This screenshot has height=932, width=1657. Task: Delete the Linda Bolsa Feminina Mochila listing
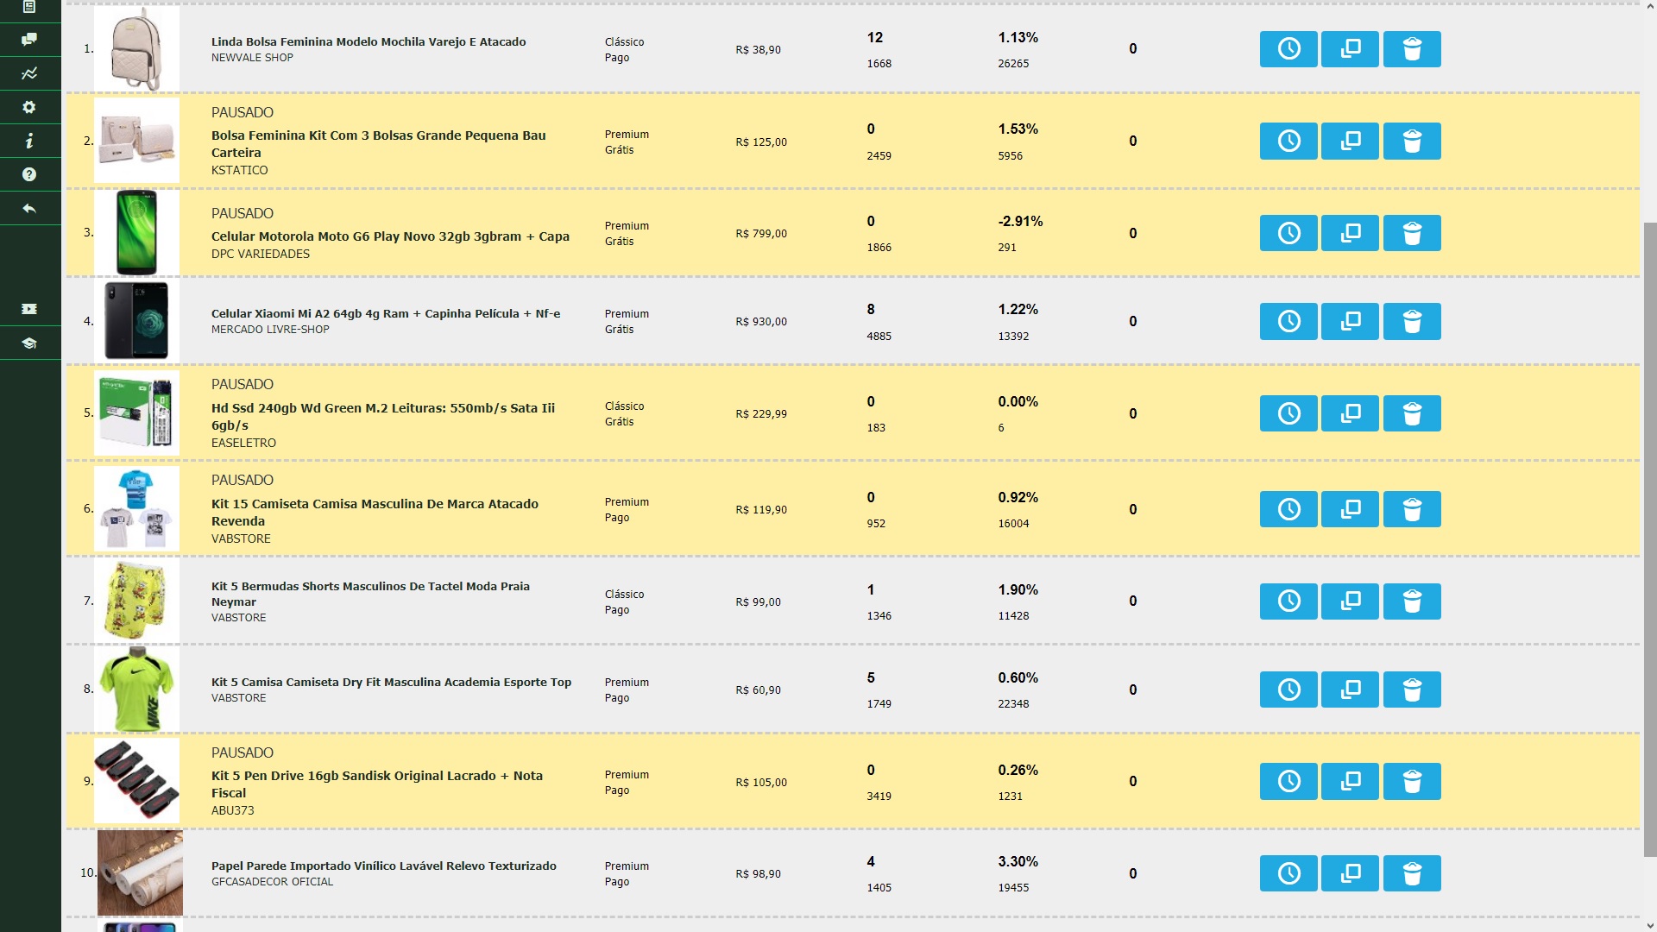tap(1412, 49)
